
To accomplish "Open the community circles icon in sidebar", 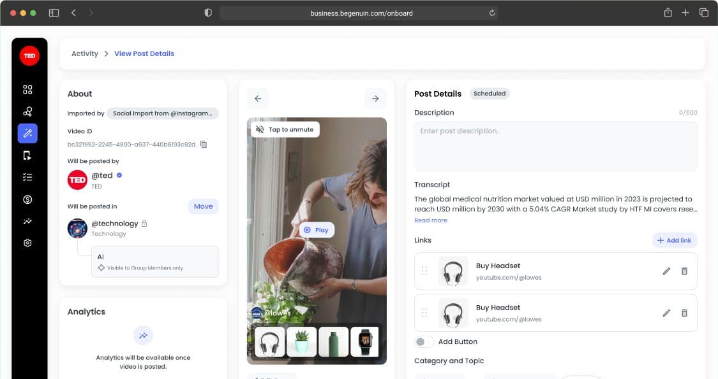I will (x=27, y=111).
